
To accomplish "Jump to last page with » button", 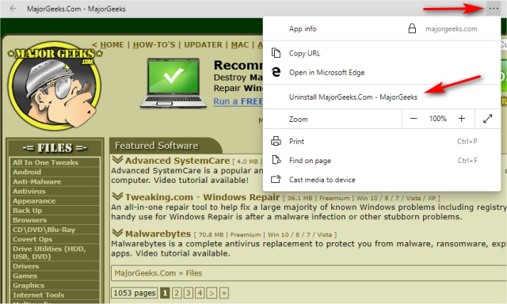I will 223,293.
